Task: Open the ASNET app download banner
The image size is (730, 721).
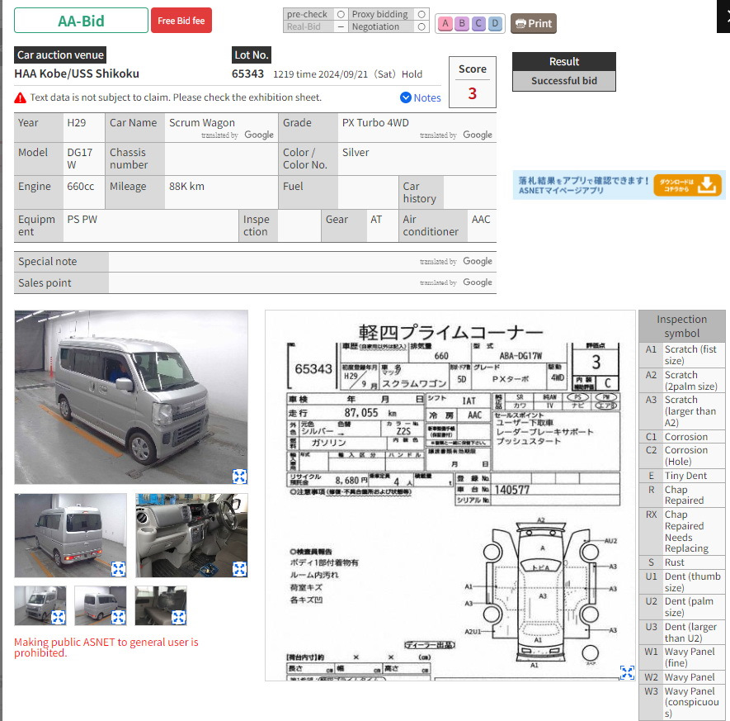Action: click(619, 185)
